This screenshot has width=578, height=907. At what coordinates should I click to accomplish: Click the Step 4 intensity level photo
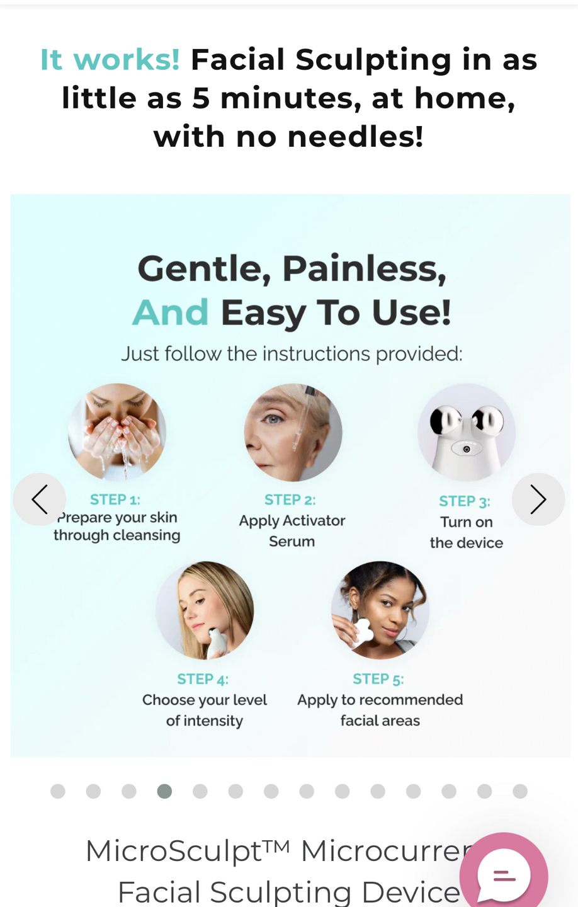click(205, 610)
